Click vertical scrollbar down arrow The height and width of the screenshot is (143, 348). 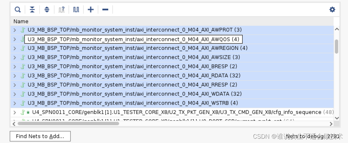pos(336,118)
